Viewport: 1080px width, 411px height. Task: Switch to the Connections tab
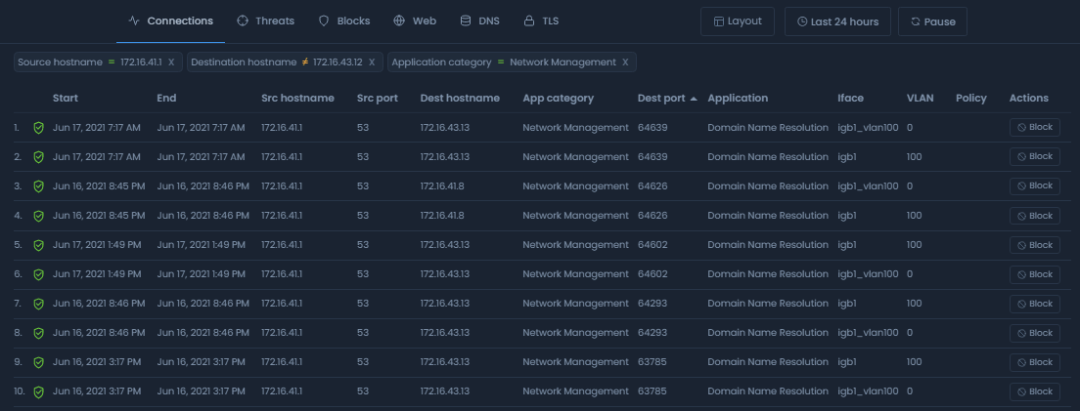click(x=171, y=21)
